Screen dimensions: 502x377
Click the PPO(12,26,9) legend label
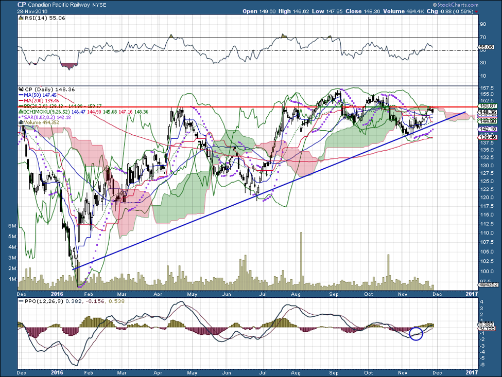[x=44, y=301]
